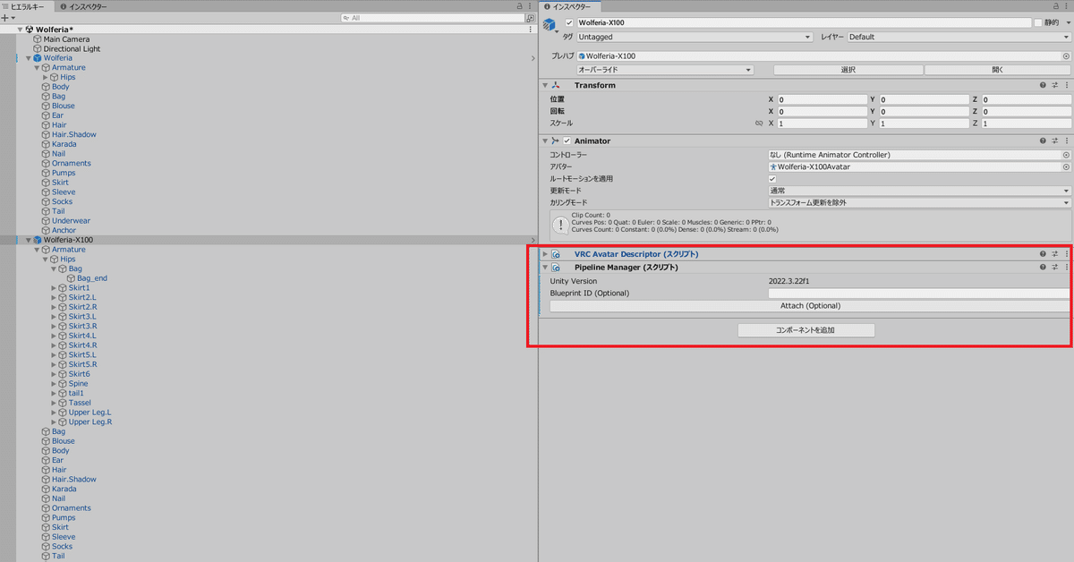Click the prefab field object picker icon
The width and height of the screenshot is (1074, 562).
point(1066,56)
